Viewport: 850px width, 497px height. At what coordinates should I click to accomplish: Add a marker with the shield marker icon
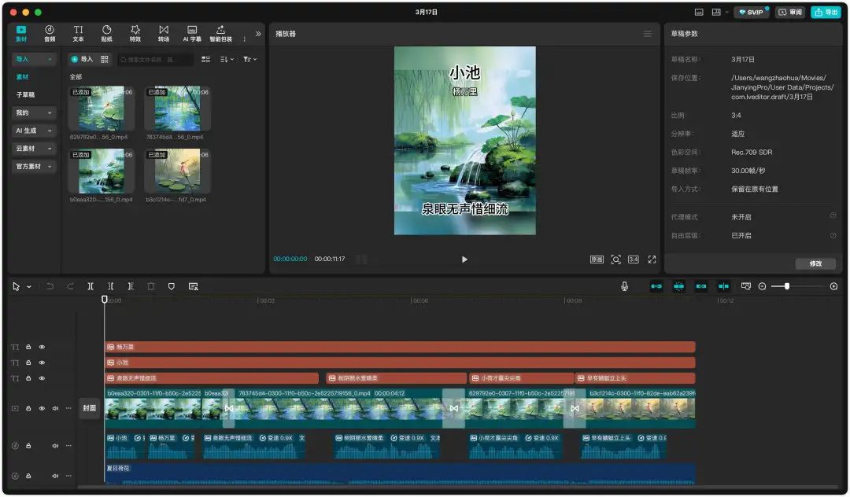click(172, 287)
